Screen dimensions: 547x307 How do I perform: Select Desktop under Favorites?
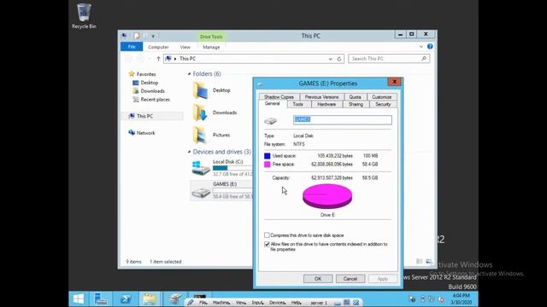click(150, 83)
